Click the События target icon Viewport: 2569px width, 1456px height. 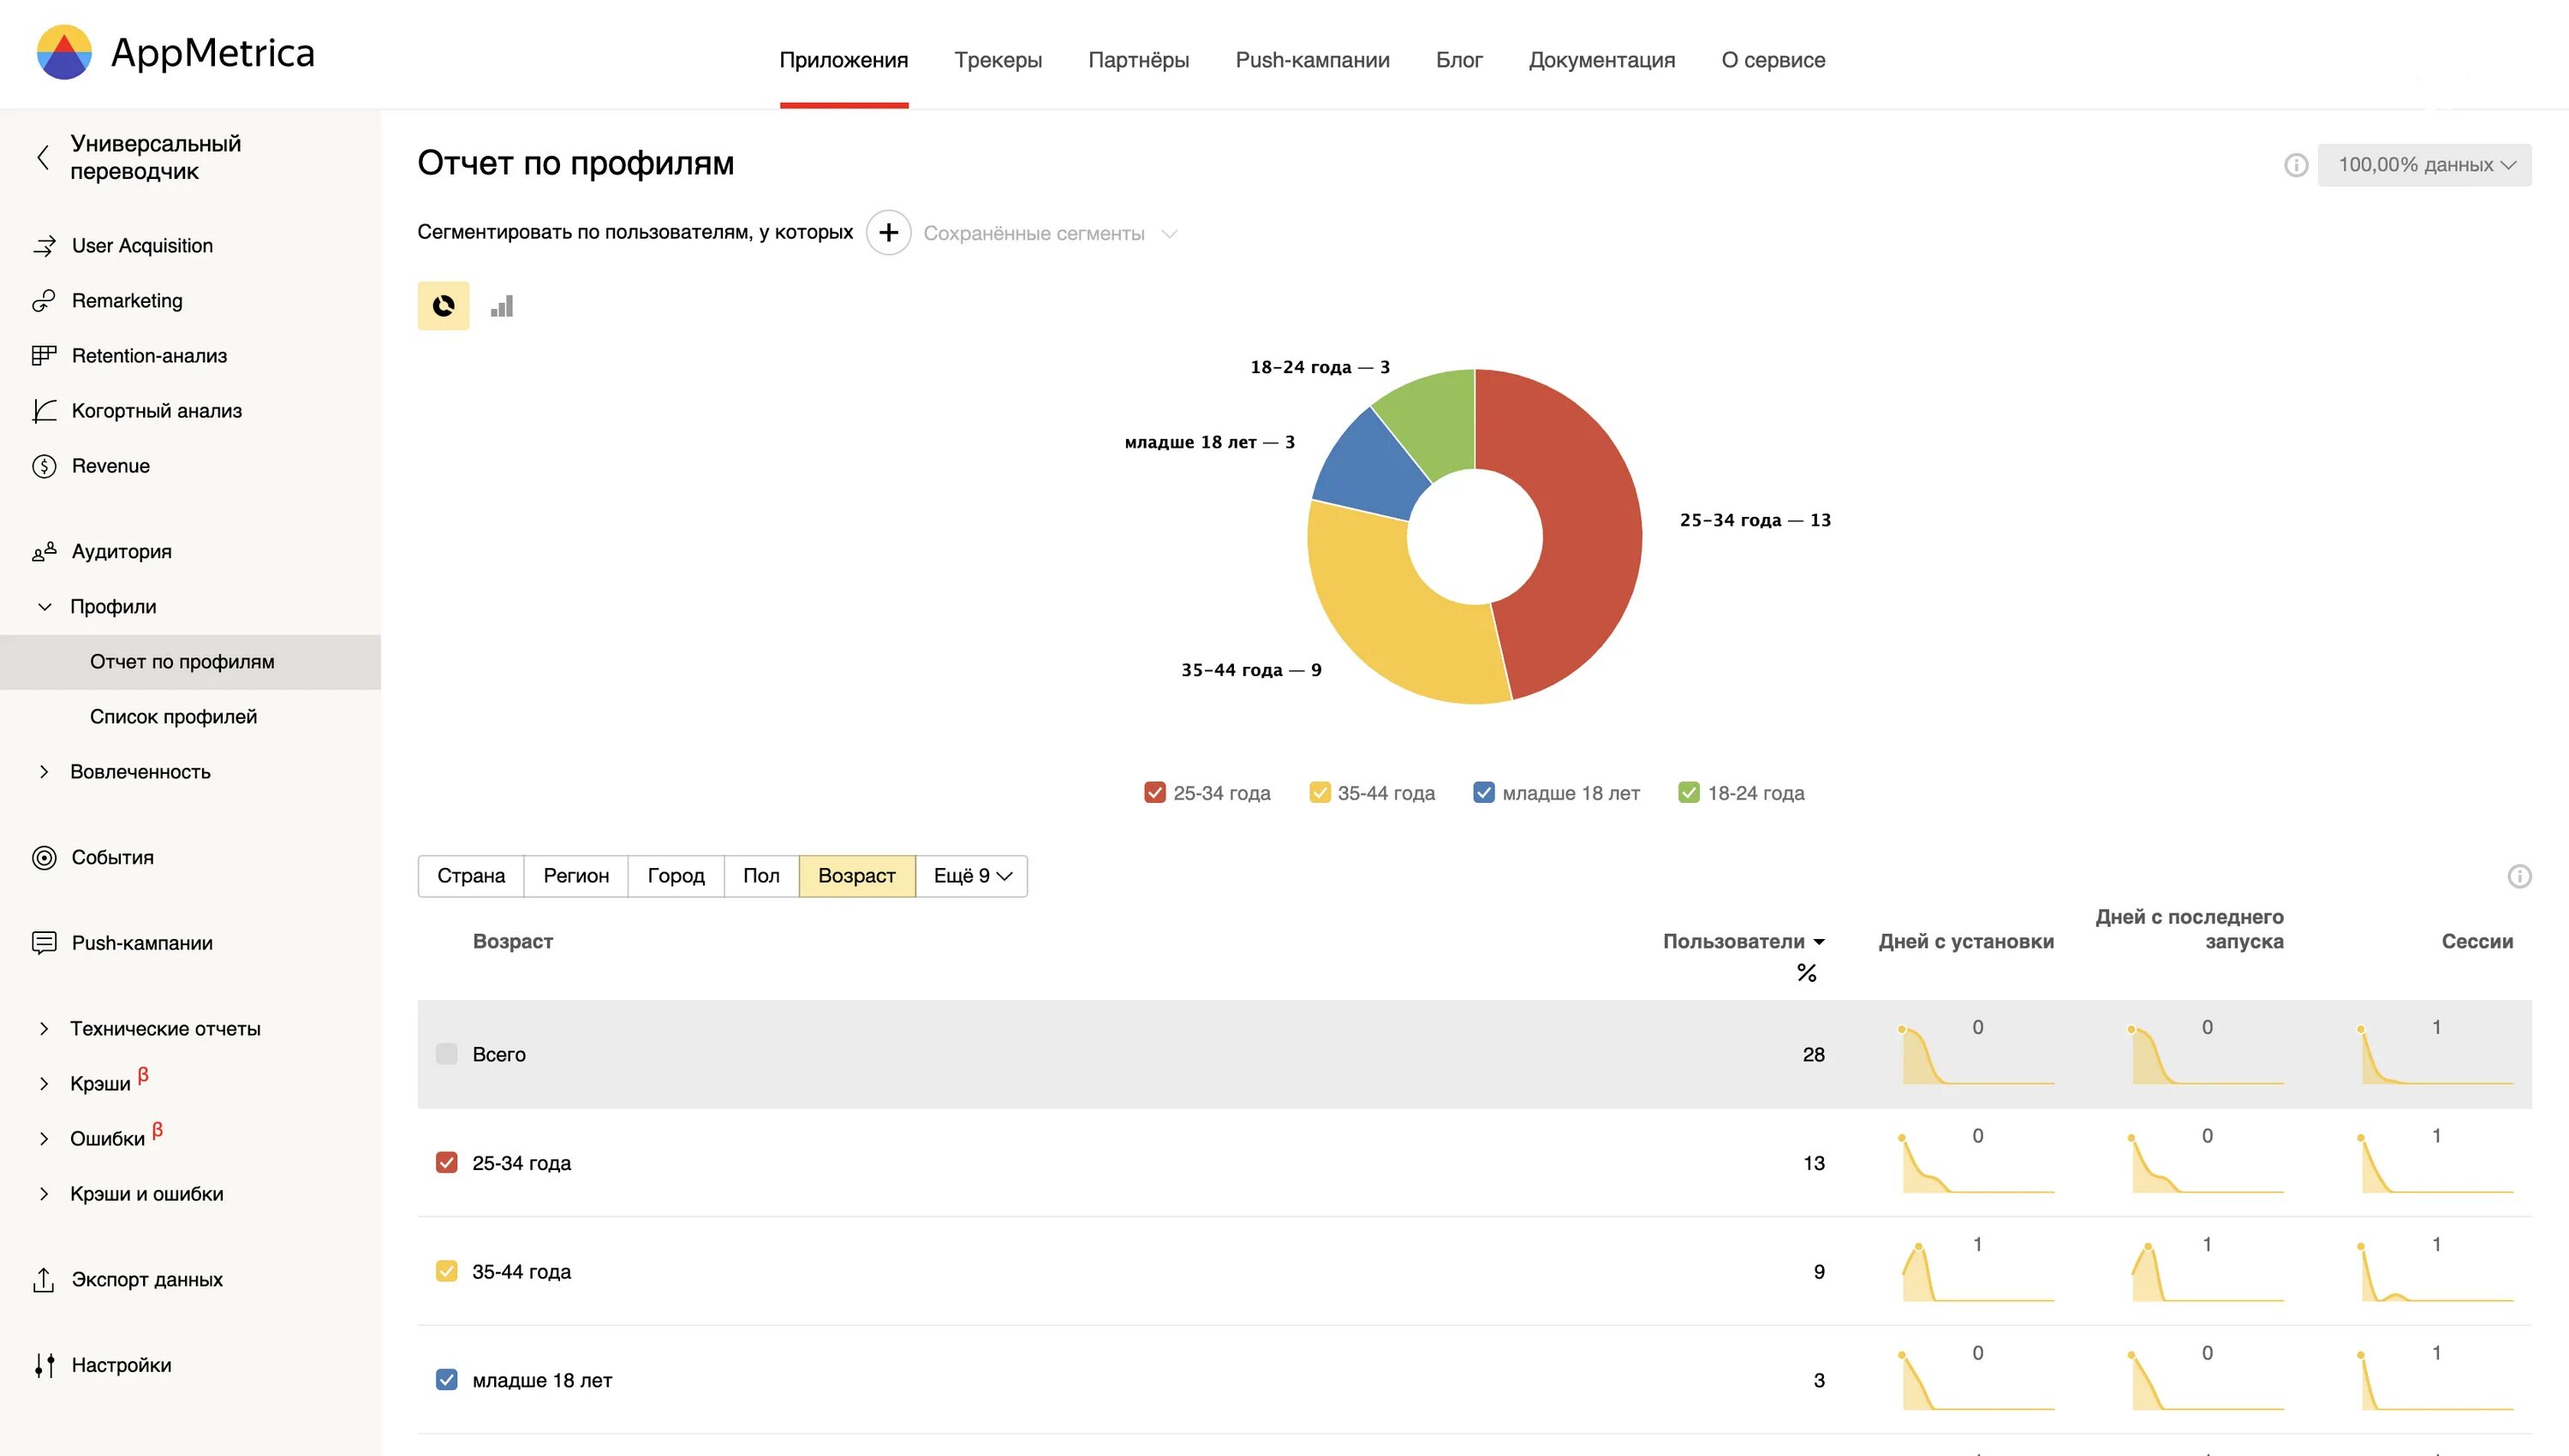44,858
